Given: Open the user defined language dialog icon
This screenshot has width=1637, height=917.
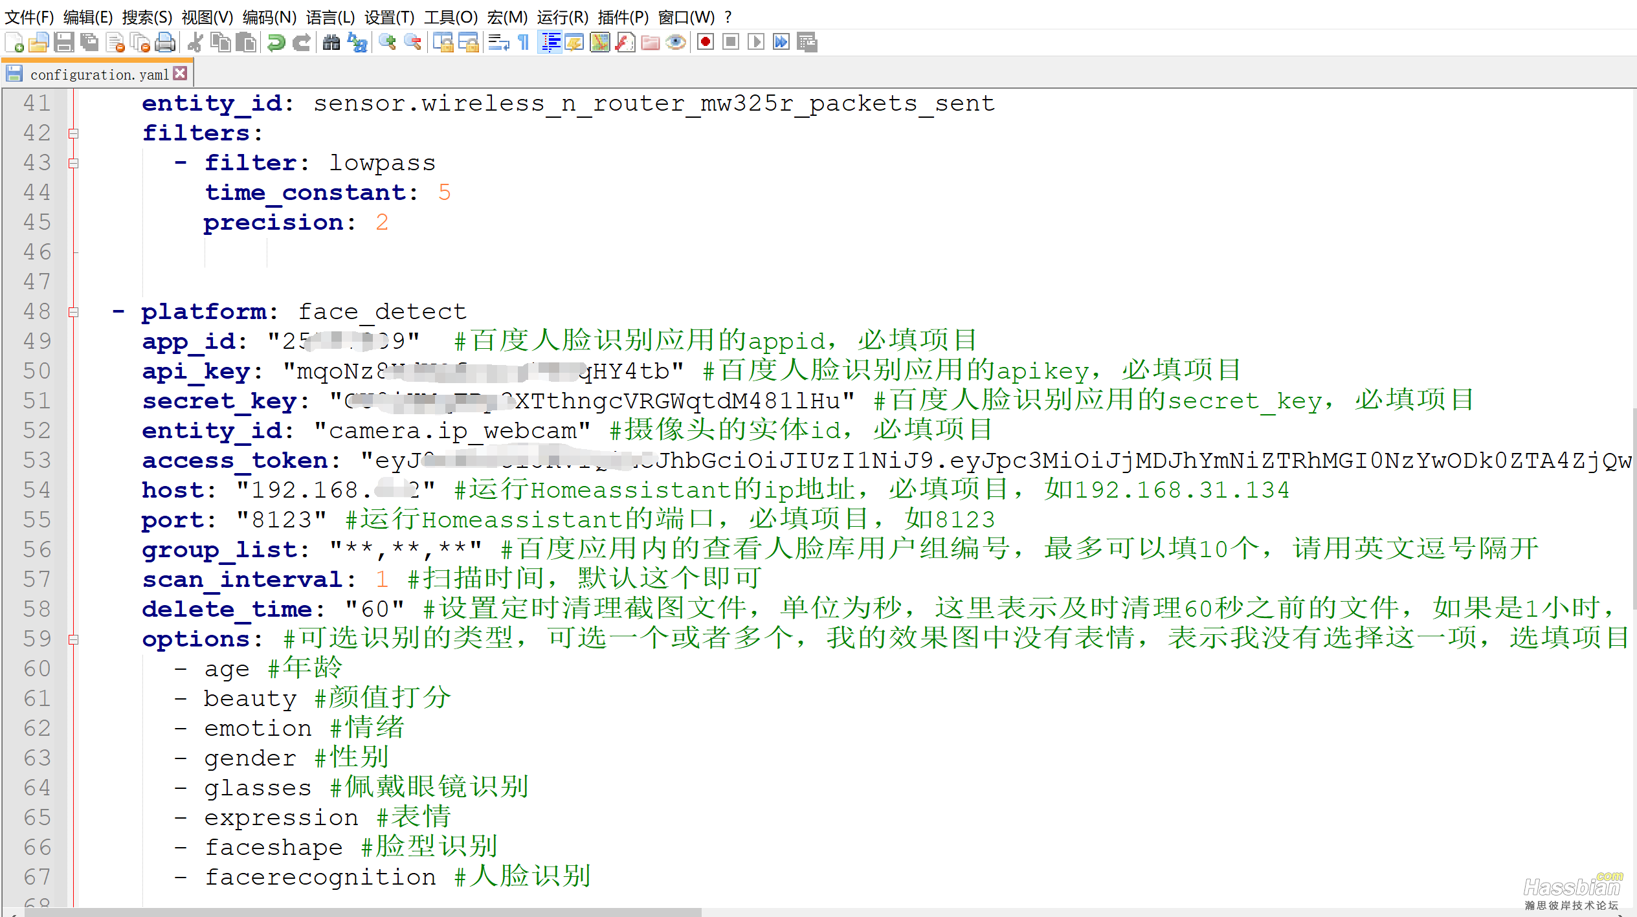Looking at the screenshot, I should tap(574, 43).
